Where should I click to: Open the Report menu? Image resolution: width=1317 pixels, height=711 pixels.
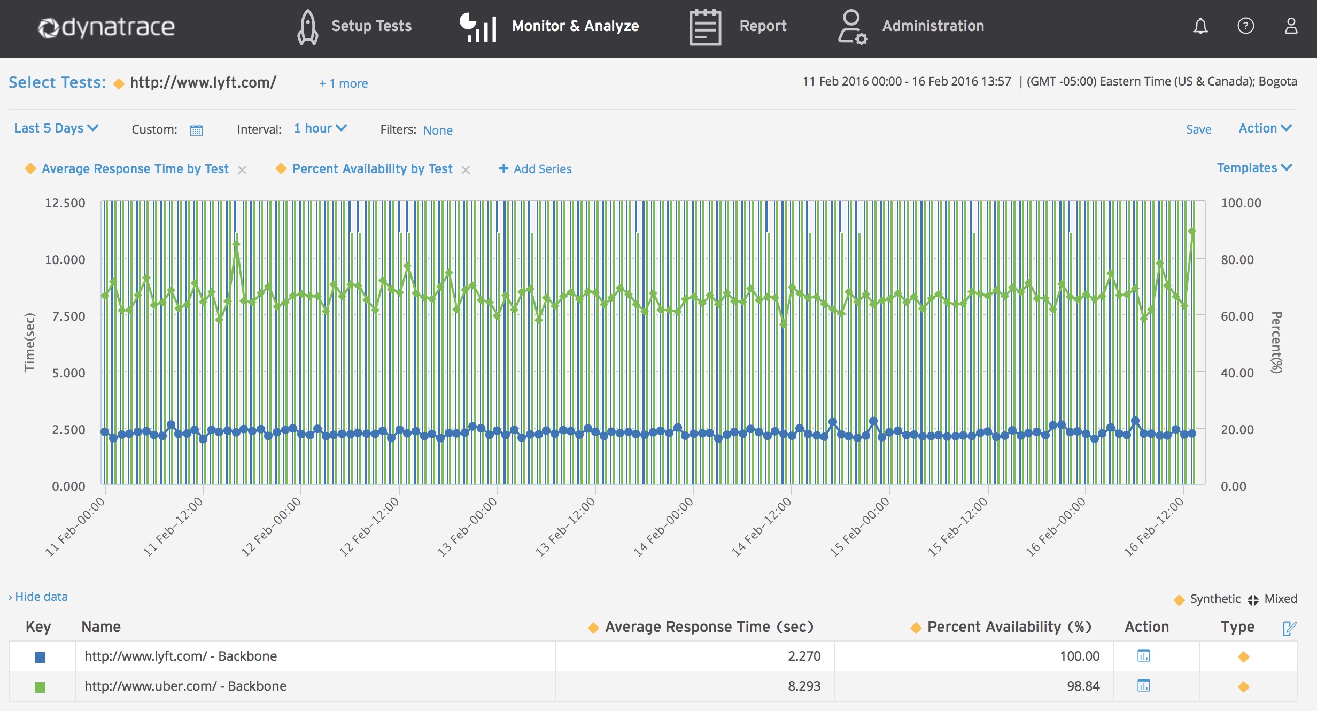(x=763, y=26)
